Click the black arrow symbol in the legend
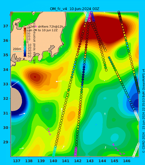Viewport: 145px width, 165px height. [36, 30]
